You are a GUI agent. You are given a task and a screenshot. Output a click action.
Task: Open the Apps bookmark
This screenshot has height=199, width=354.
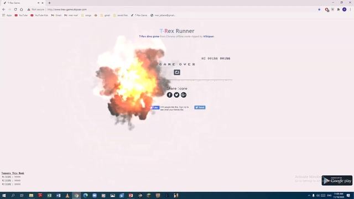(7, 15)
